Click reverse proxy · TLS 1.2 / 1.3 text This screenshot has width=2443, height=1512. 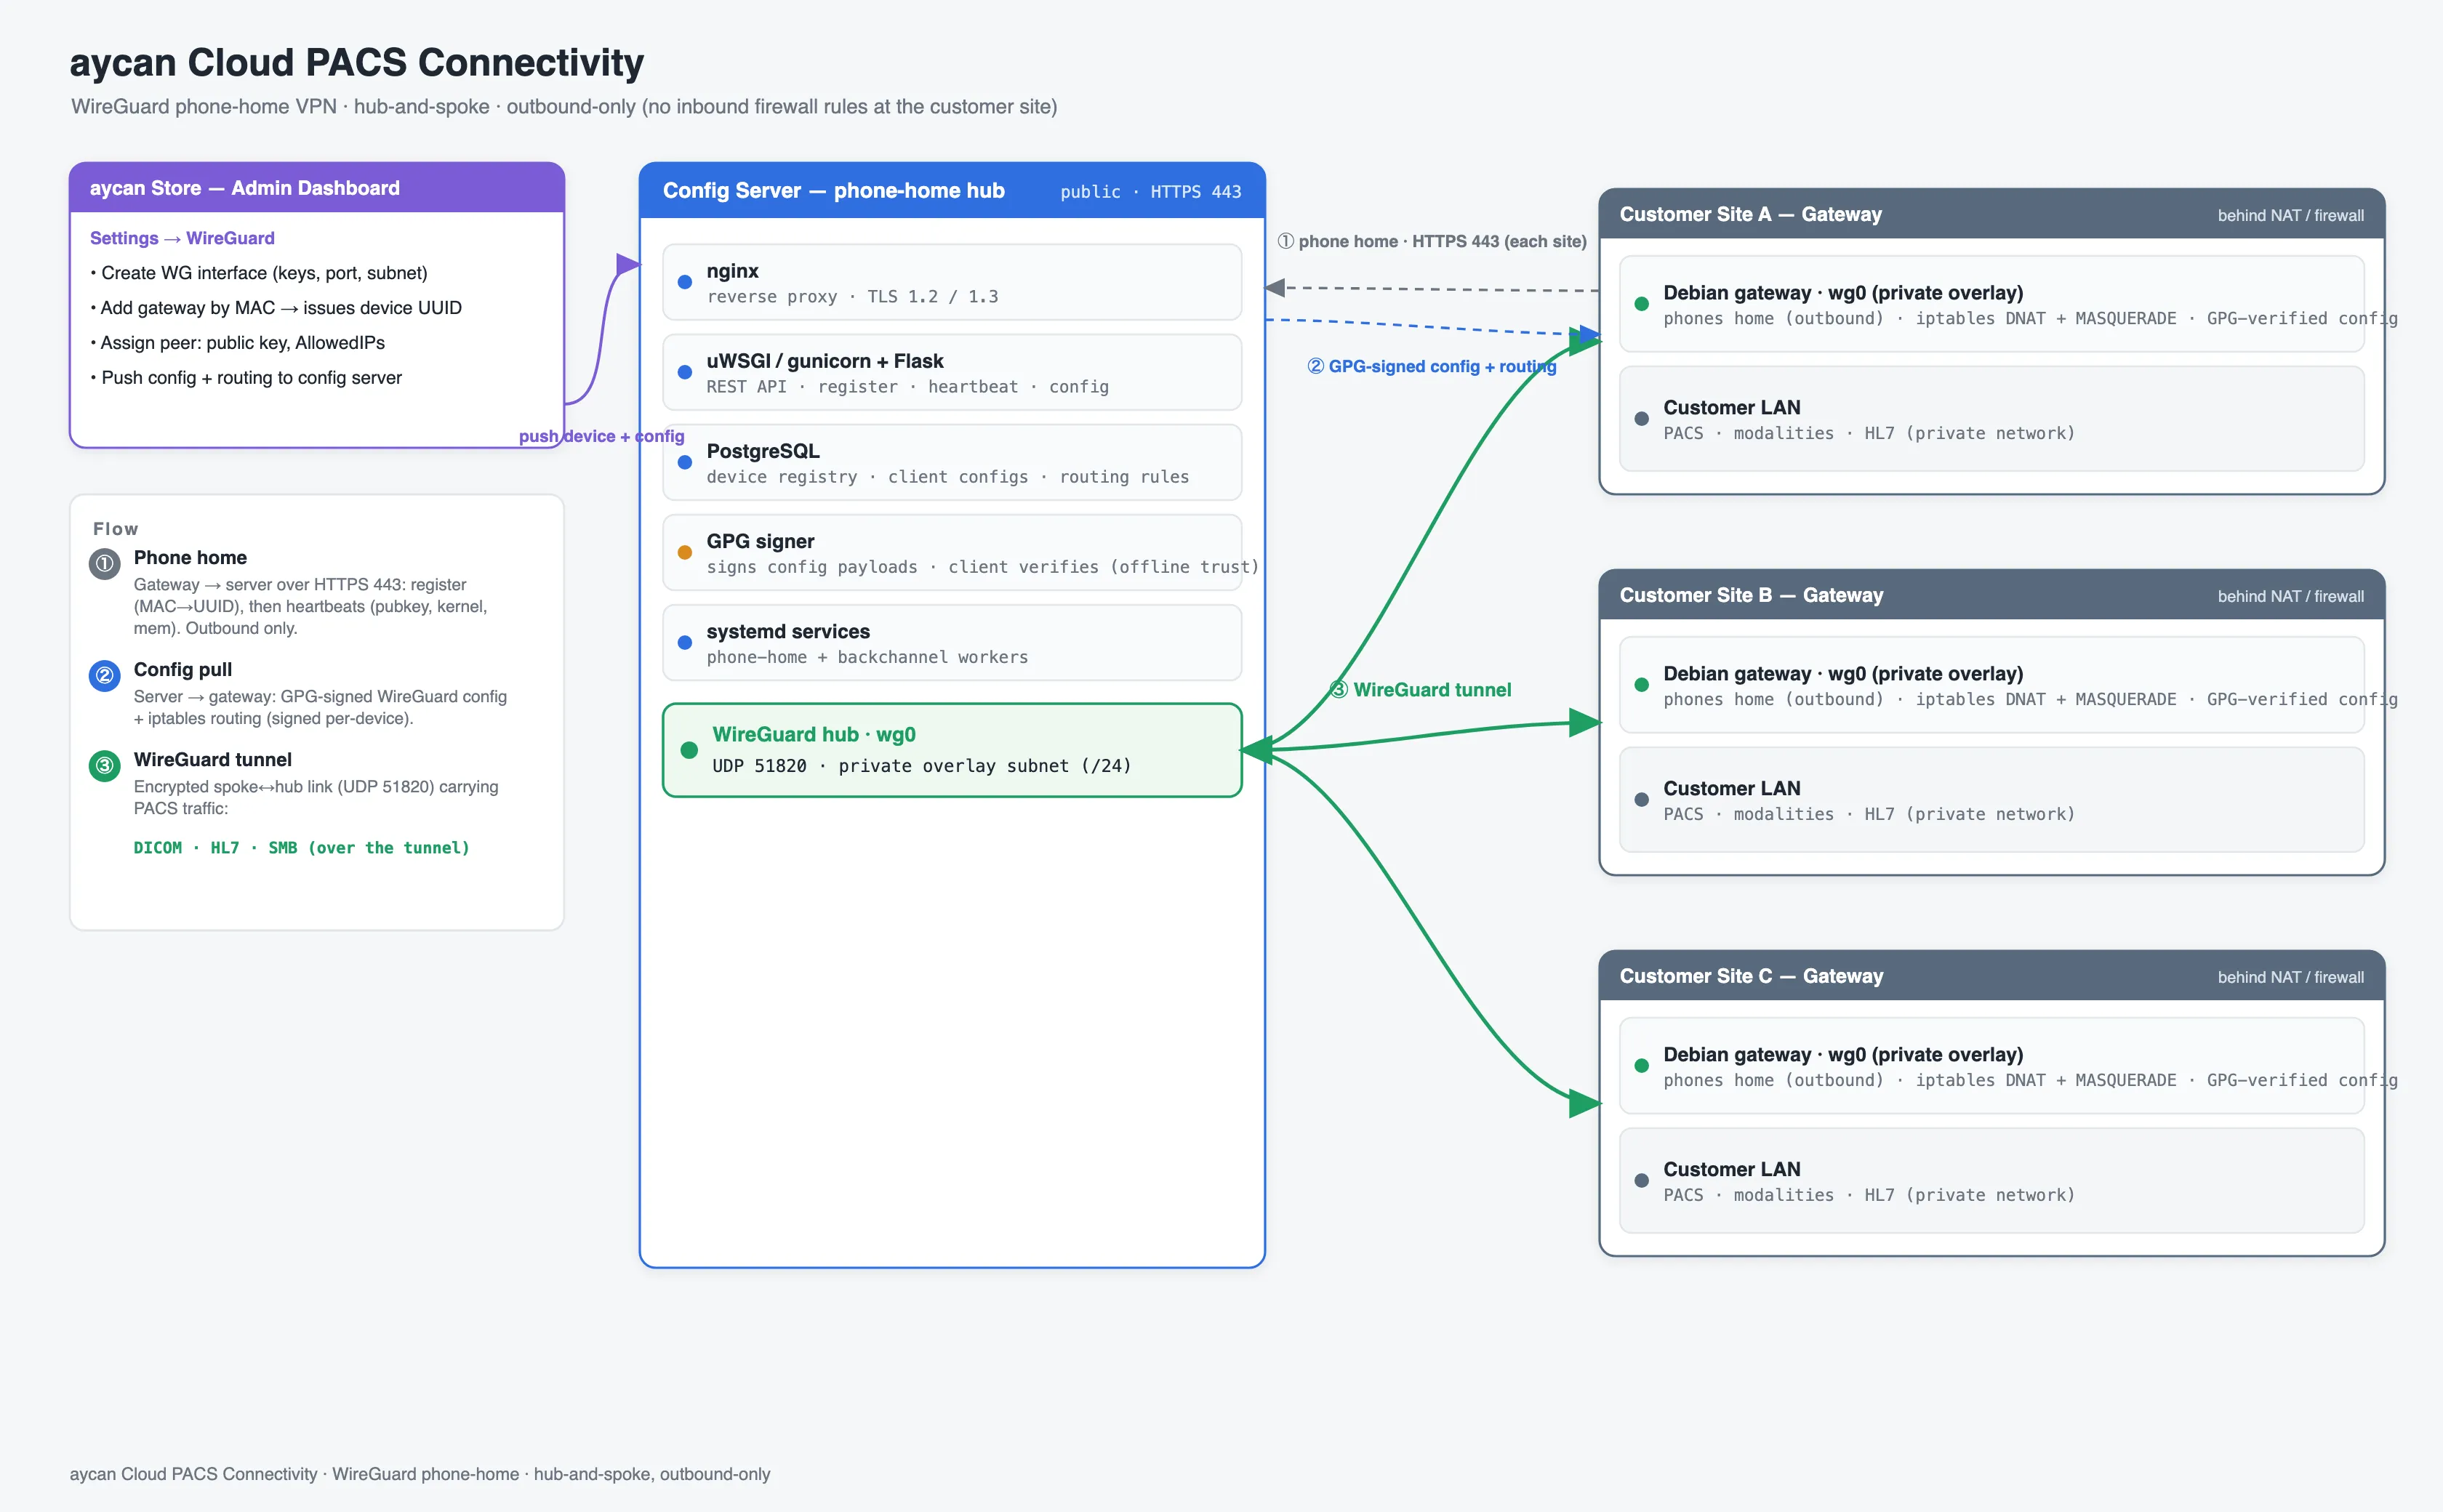[x=852, y=297]
